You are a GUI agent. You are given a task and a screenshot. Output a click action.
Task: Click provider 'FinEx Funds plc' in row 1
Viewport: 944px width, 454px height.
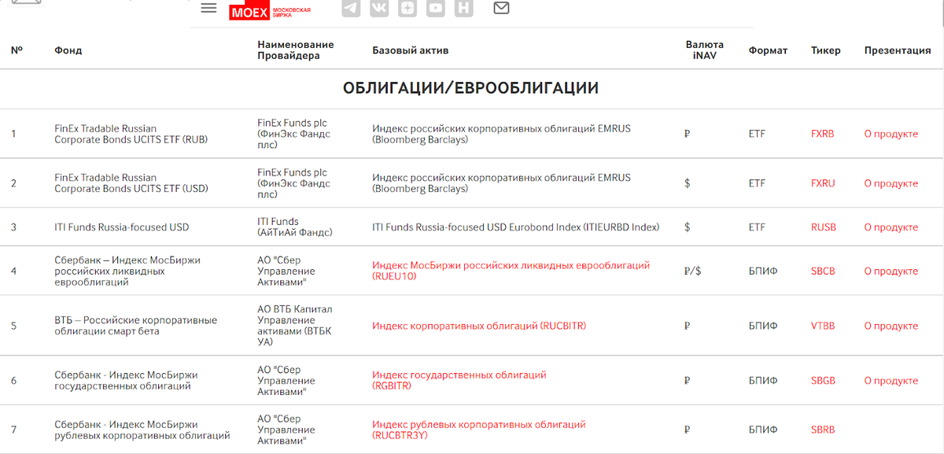293,134
